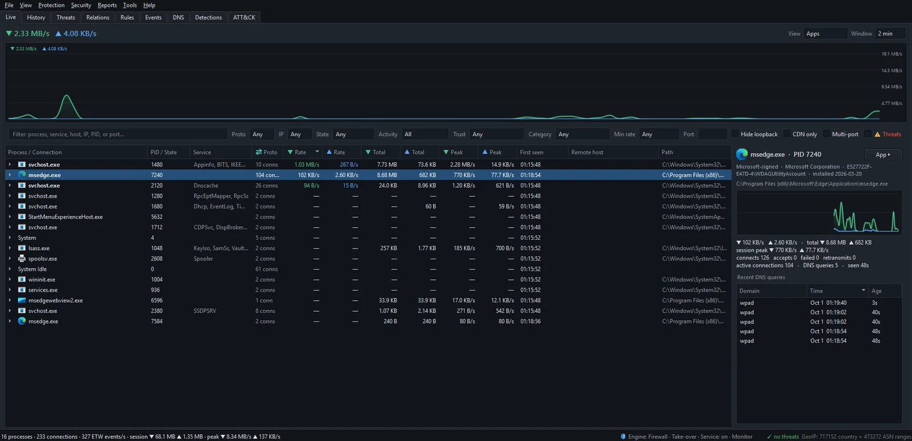This screenshot has height=441, width=912.
Task: Open the Category filter dropdown
Action: tap(583, 134)
